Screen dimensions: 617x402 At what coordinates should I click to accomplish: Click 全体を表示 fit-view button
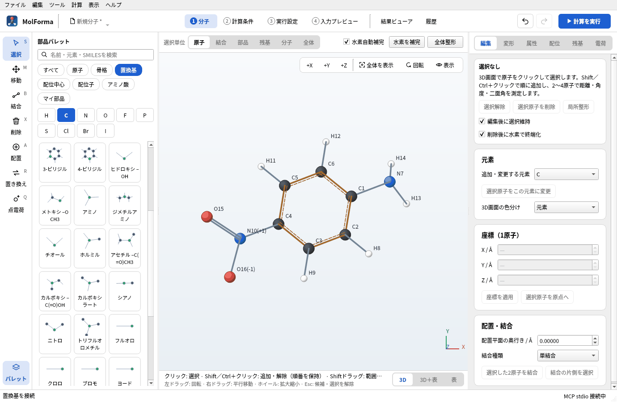pos(376,65)
